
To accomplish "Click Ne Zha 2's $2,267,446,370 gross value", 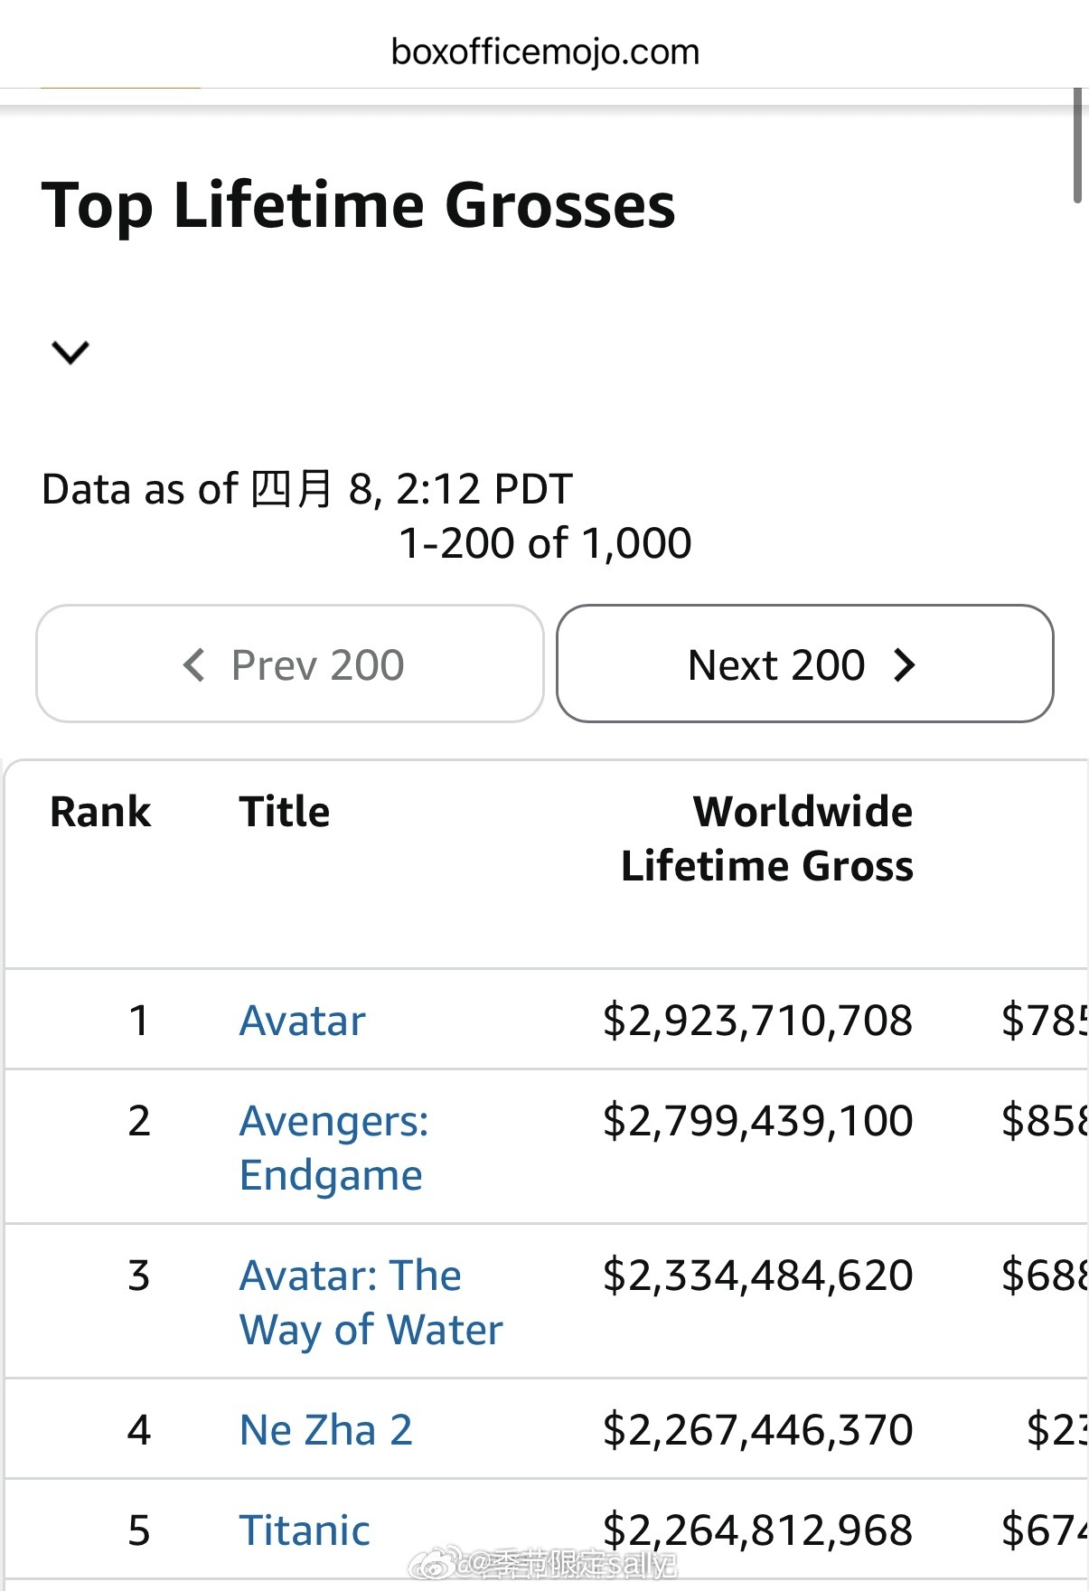I will 757,1430.
